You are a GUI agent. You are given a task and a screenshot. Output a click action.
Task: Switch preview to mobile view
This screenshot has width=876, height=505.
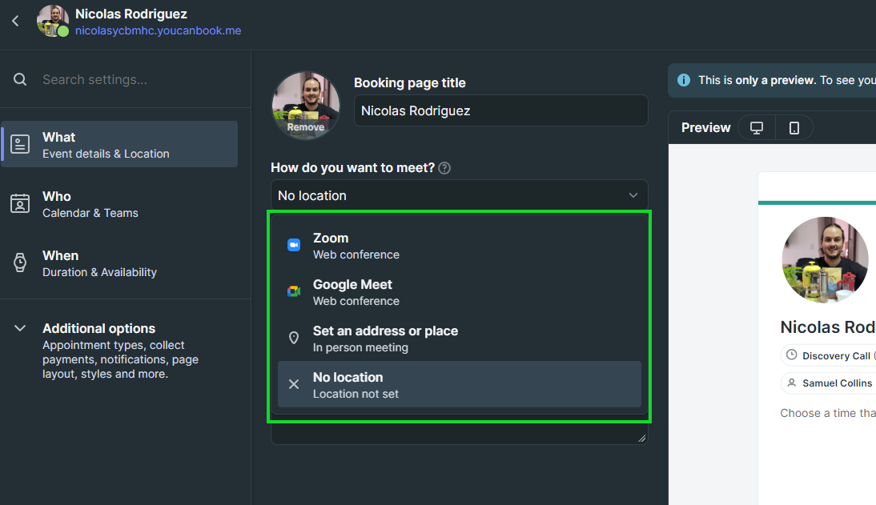tap(794, 128)
